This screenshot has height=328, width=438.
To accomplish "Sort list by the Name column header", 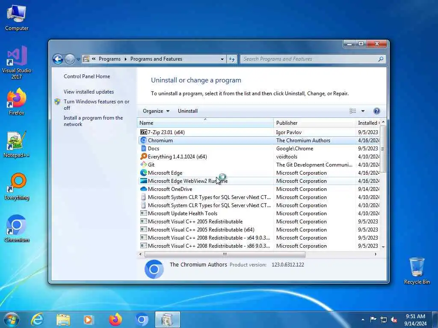I will click(205, 123).
